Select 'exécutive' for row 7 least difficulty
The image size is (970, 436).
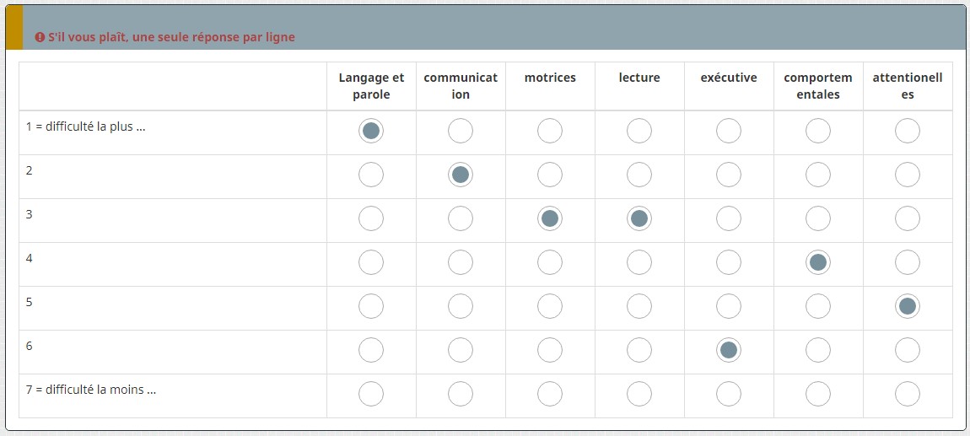point(729,394)
